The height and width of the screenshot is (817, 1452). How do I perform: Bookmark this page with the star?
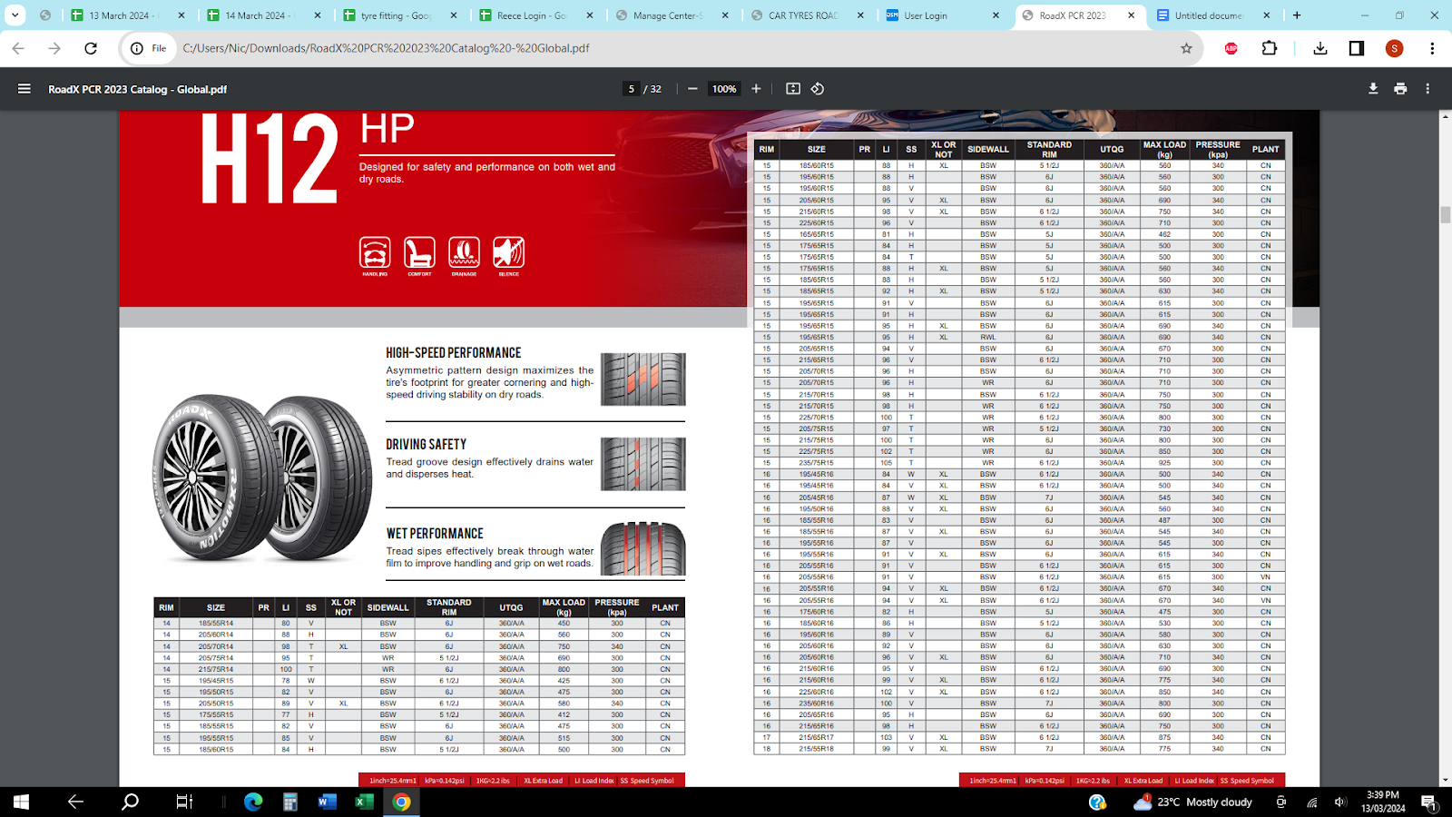1186,48
